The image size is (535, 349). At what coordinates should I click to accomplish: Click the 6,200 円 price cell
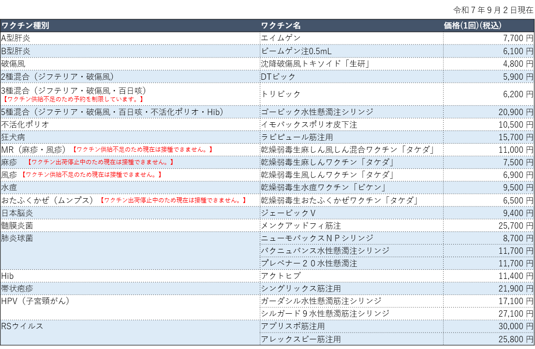pyautogui.click(x=489, y=94)
